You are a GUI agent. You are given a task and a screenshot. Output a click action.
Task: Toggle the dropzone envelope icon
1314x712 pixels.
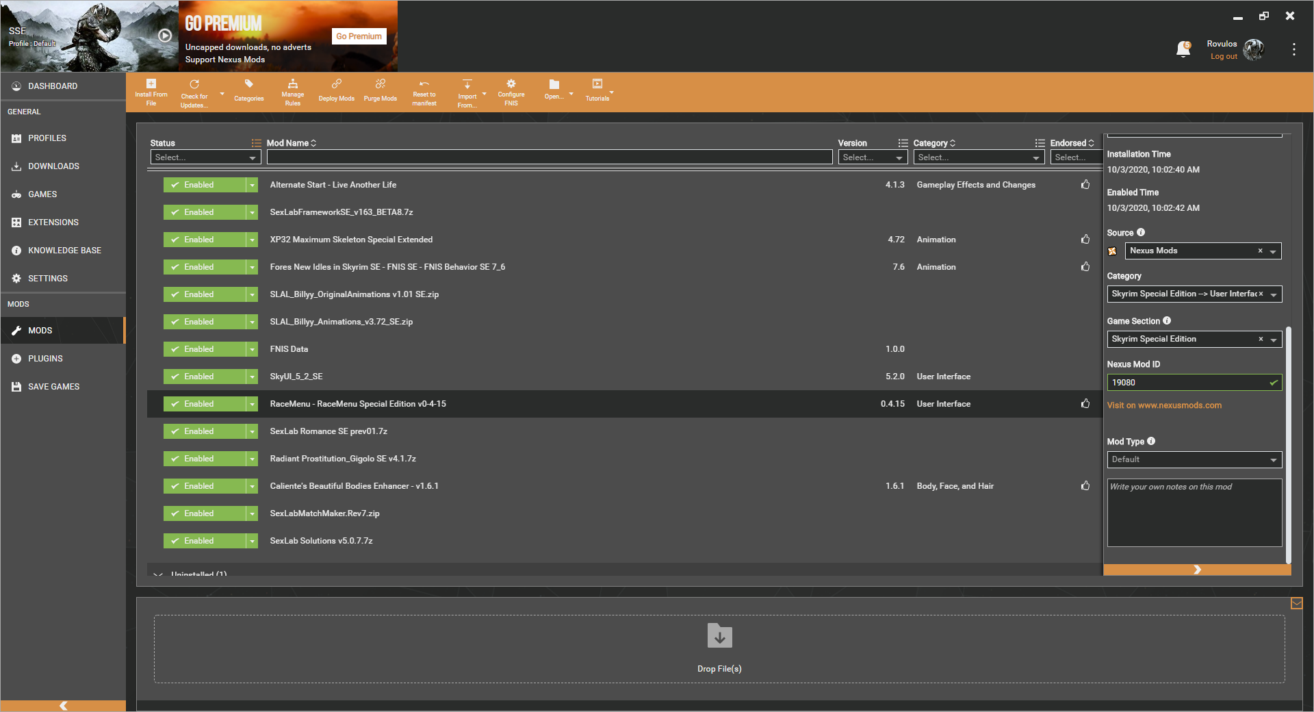point(1296,603)
